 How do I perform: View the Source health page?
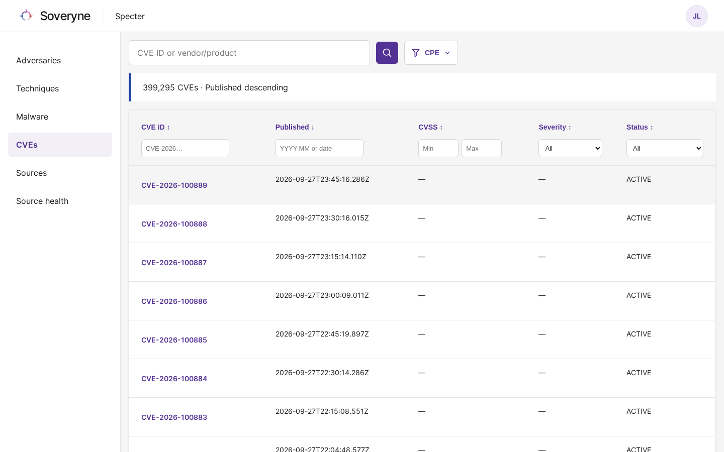(60, 201)
